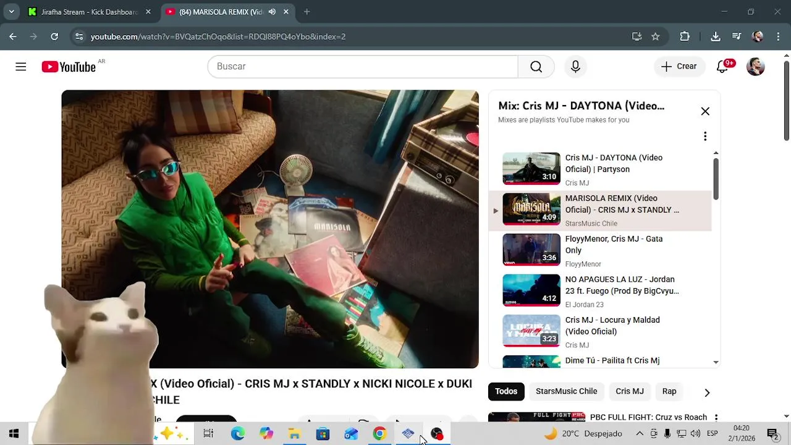Select the StarsMusic Chile filter chip
The image size is (791, 445).
(566, 391)
